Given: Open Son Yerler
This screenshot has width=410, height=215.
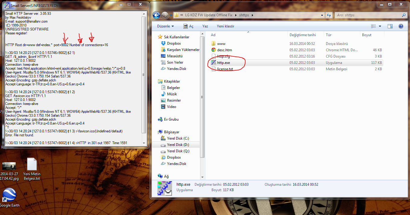Looking at the screenshot, I should [175, 62].
